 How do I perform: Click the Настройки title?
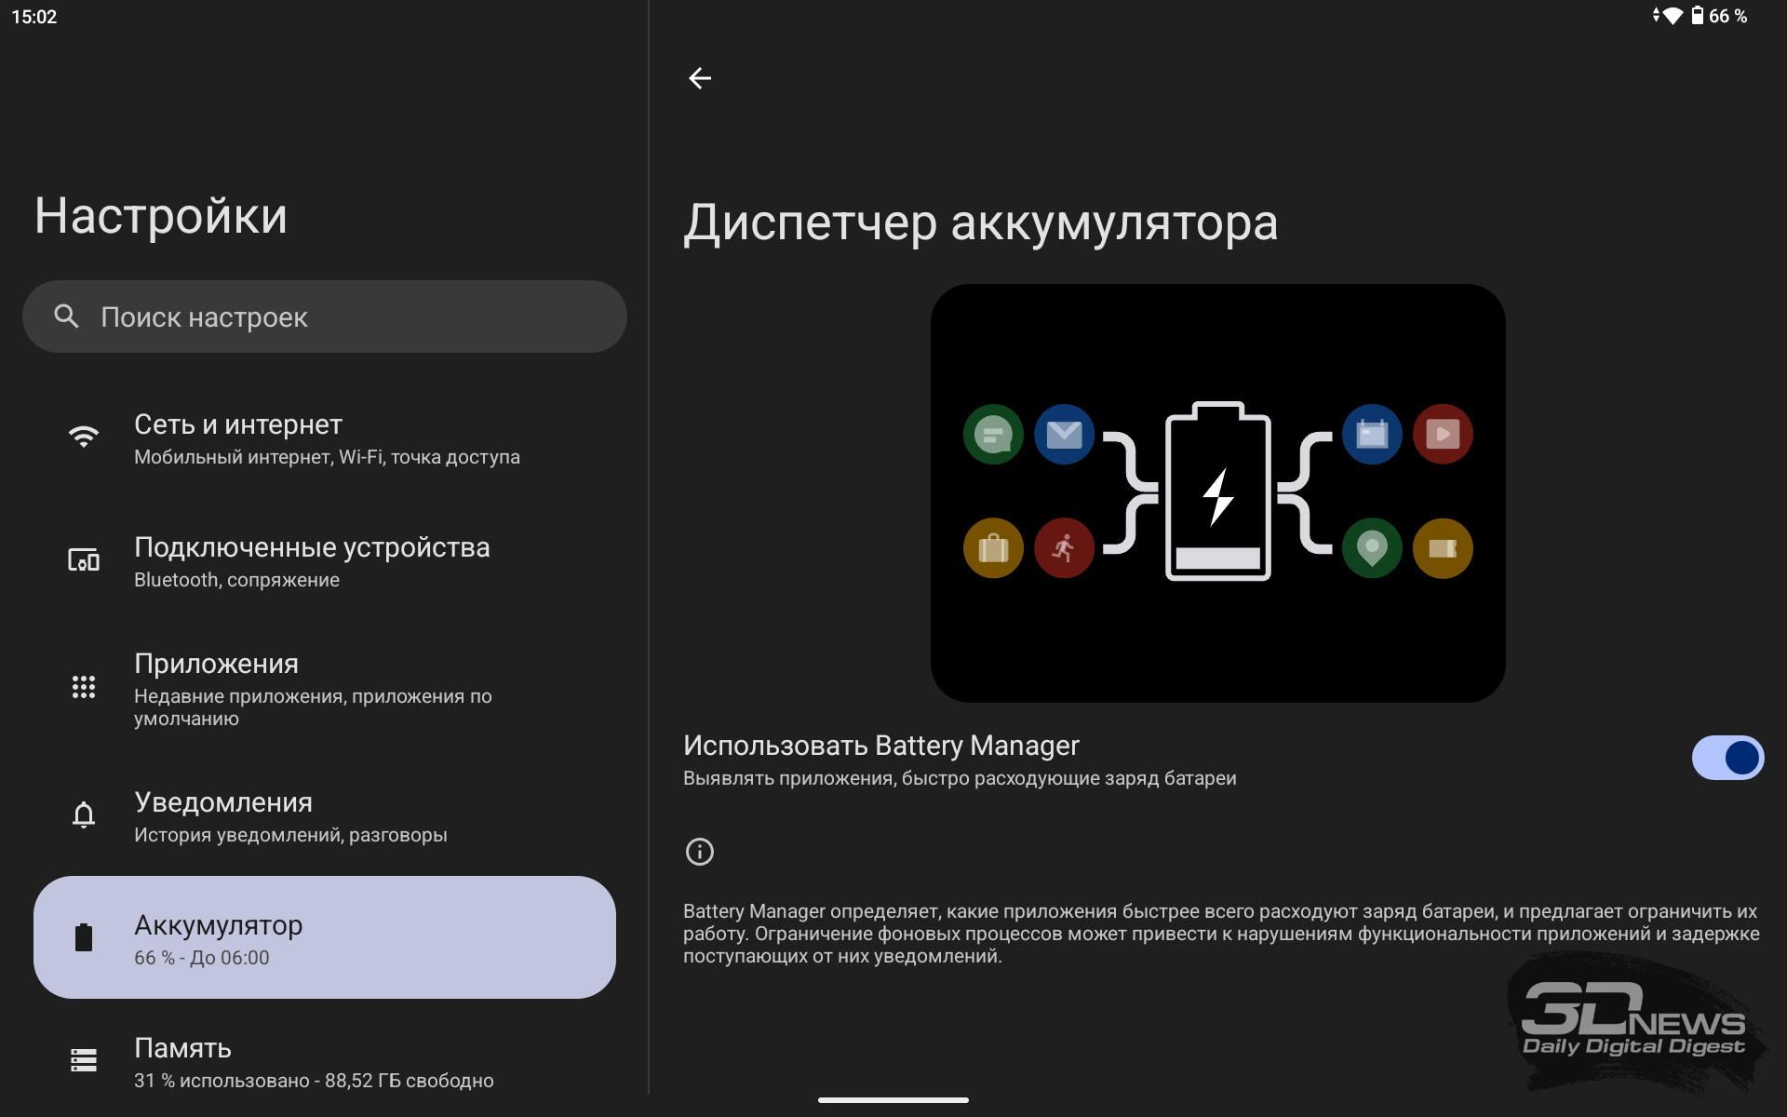pos(161,216)
